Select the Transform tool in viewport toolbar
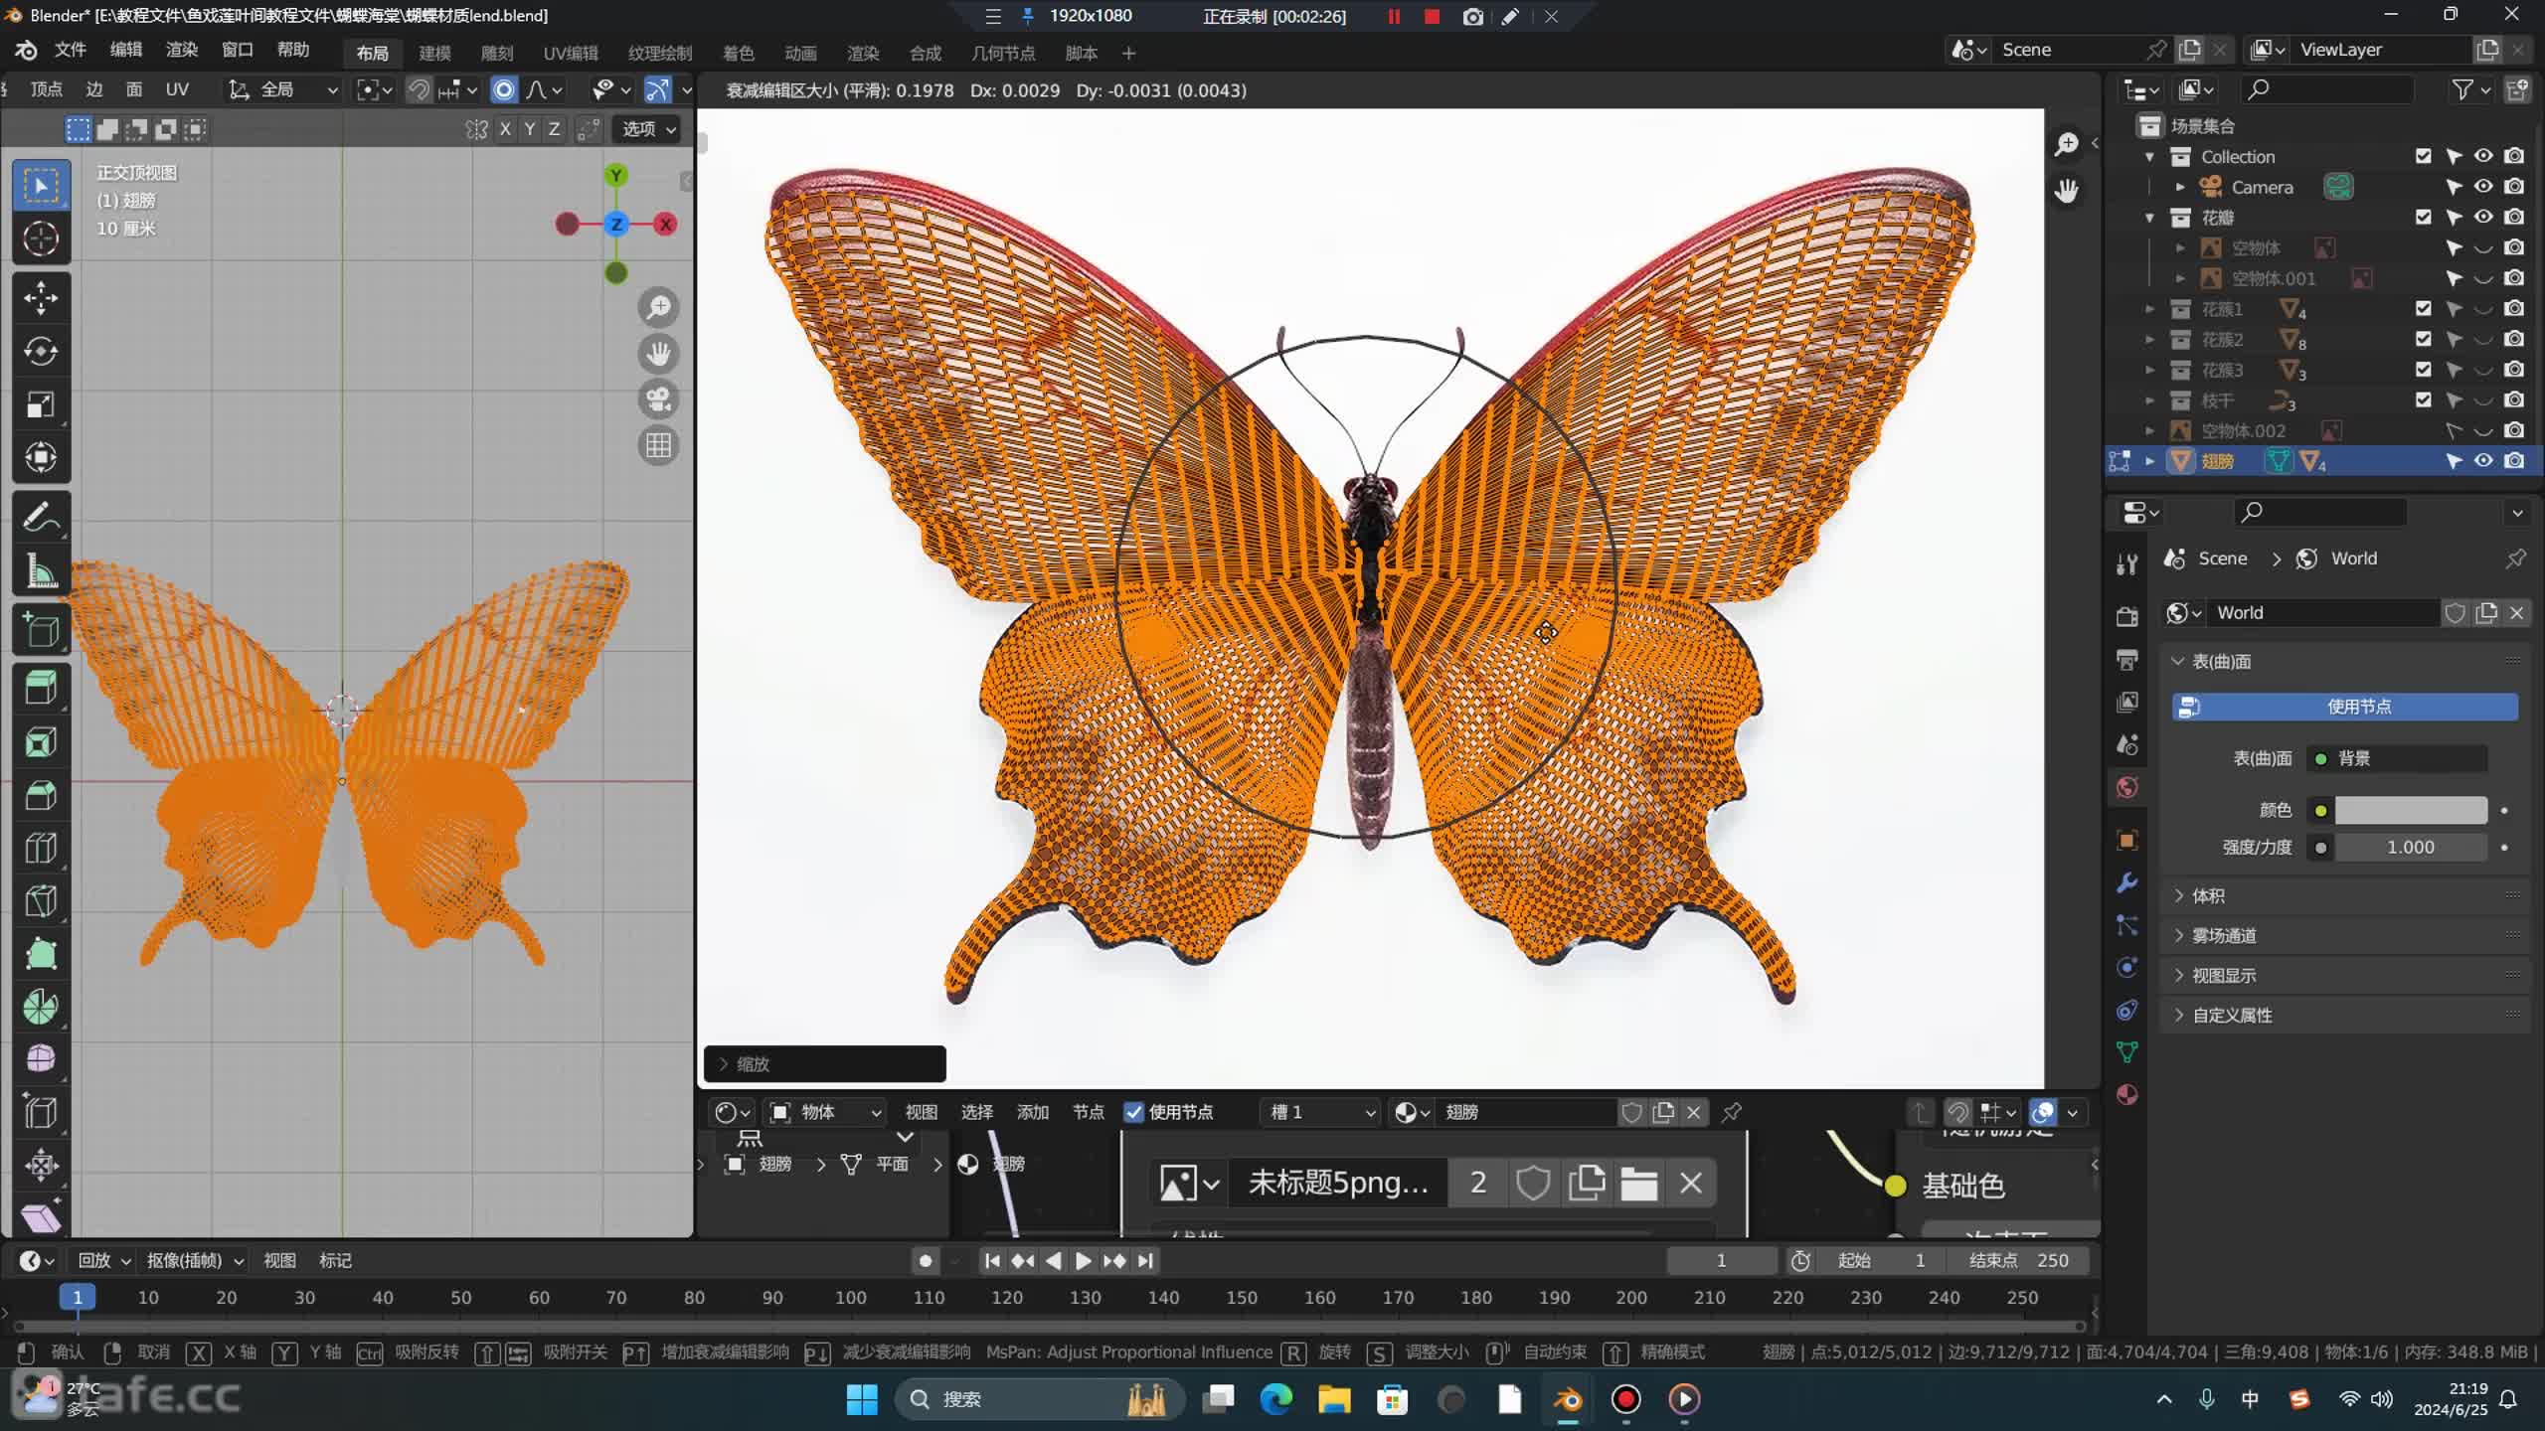Screen dimensions: 2545x1431 click(41, 457)
